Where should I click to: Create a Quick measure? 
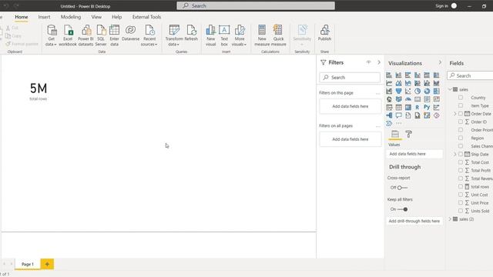click(278, 35)
